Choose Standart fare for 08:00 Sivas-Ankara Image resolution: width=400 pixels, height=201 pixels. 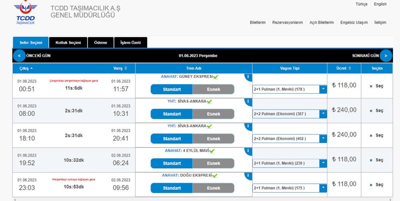(172, 114)
